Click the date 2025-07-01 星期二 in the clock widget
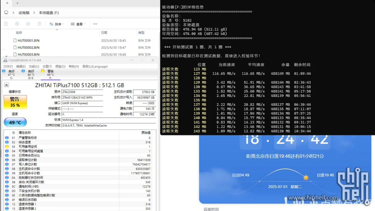 pyautogui.click(x=285, y=186)
